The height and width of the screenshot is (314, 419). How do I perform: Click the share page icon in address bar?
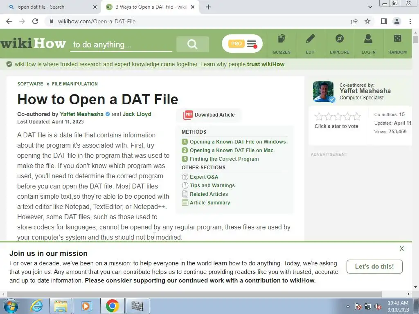tap(354, 22)
